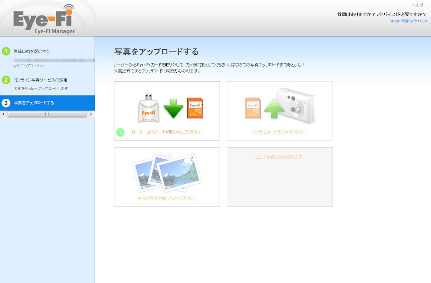Select highlighted step 写真をアップロードする

[34, 103]
